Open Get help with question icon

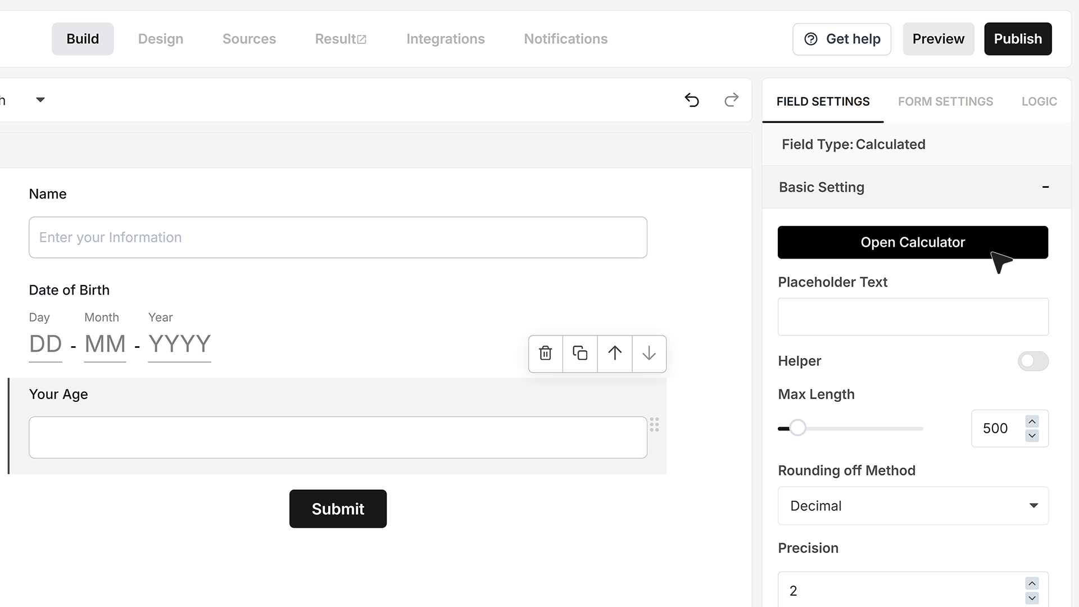click(x=842, y=39)
